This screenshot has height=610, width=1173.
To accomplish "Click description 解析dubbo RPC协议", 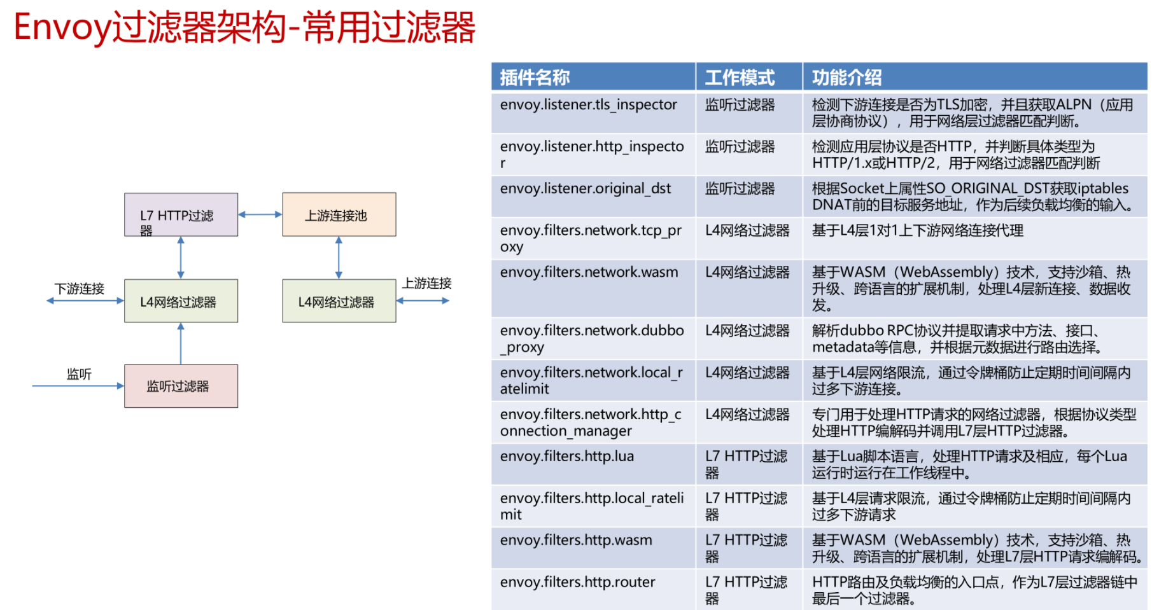I will pyautogui.click(x=975, y=339).
